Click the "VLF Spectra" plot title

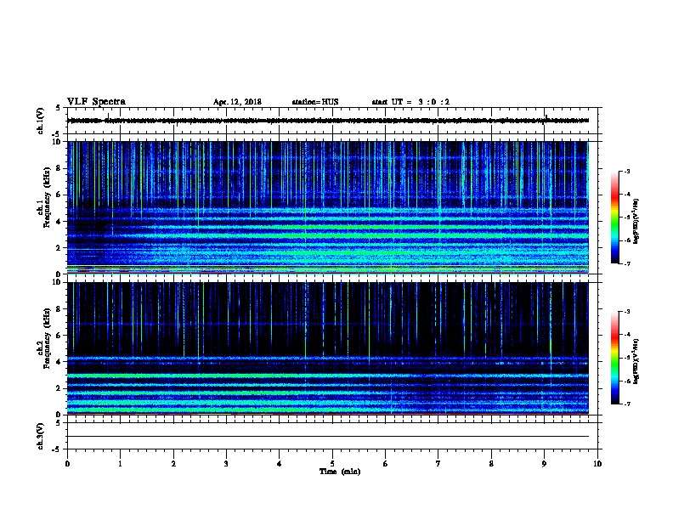(96, 102)
